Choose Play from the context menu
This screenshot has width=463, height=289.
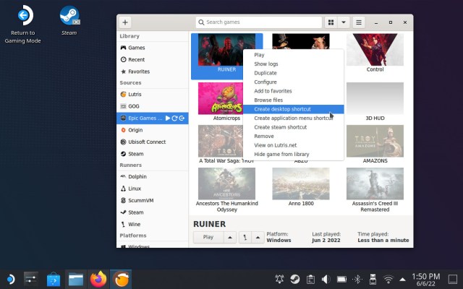293,55
